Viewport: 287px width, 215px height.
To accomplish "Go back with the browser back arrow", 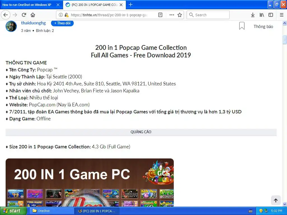I will (x=6, y=15).
